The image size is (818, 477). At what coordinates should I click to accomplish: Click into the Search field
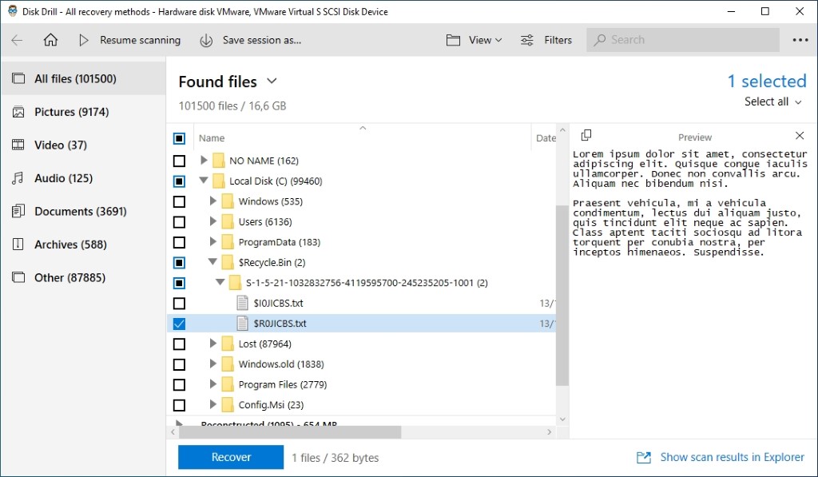point(683,40)
